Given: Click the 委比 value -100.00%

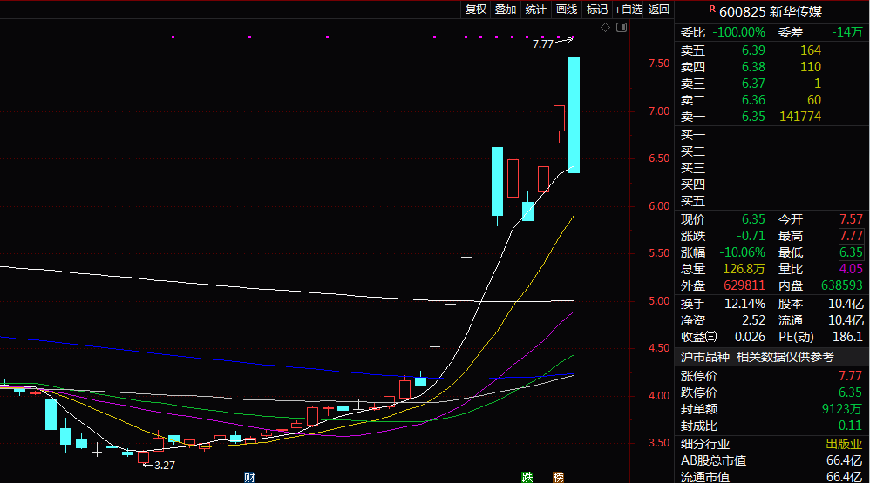Looking at the screenshot, I should click(738, 32).
